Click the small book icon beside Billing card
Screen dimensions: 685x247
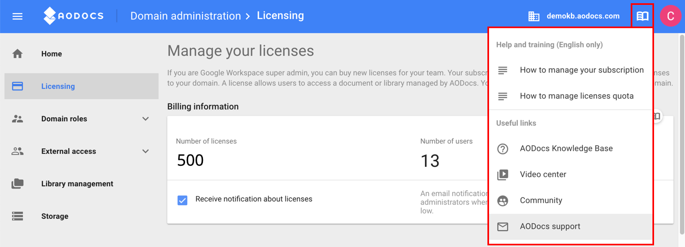coord(657,116)
